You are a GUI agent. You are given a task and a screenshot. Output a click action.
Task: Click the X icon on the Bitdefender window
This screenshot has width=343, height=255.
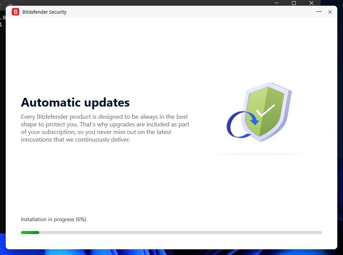point(330,12)
